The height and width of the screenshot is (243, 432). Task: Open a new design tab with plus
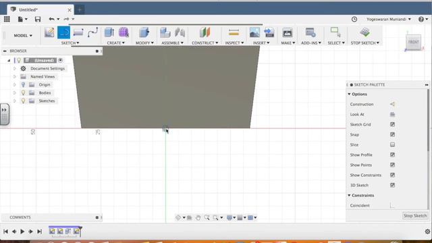tap(80, 10)
